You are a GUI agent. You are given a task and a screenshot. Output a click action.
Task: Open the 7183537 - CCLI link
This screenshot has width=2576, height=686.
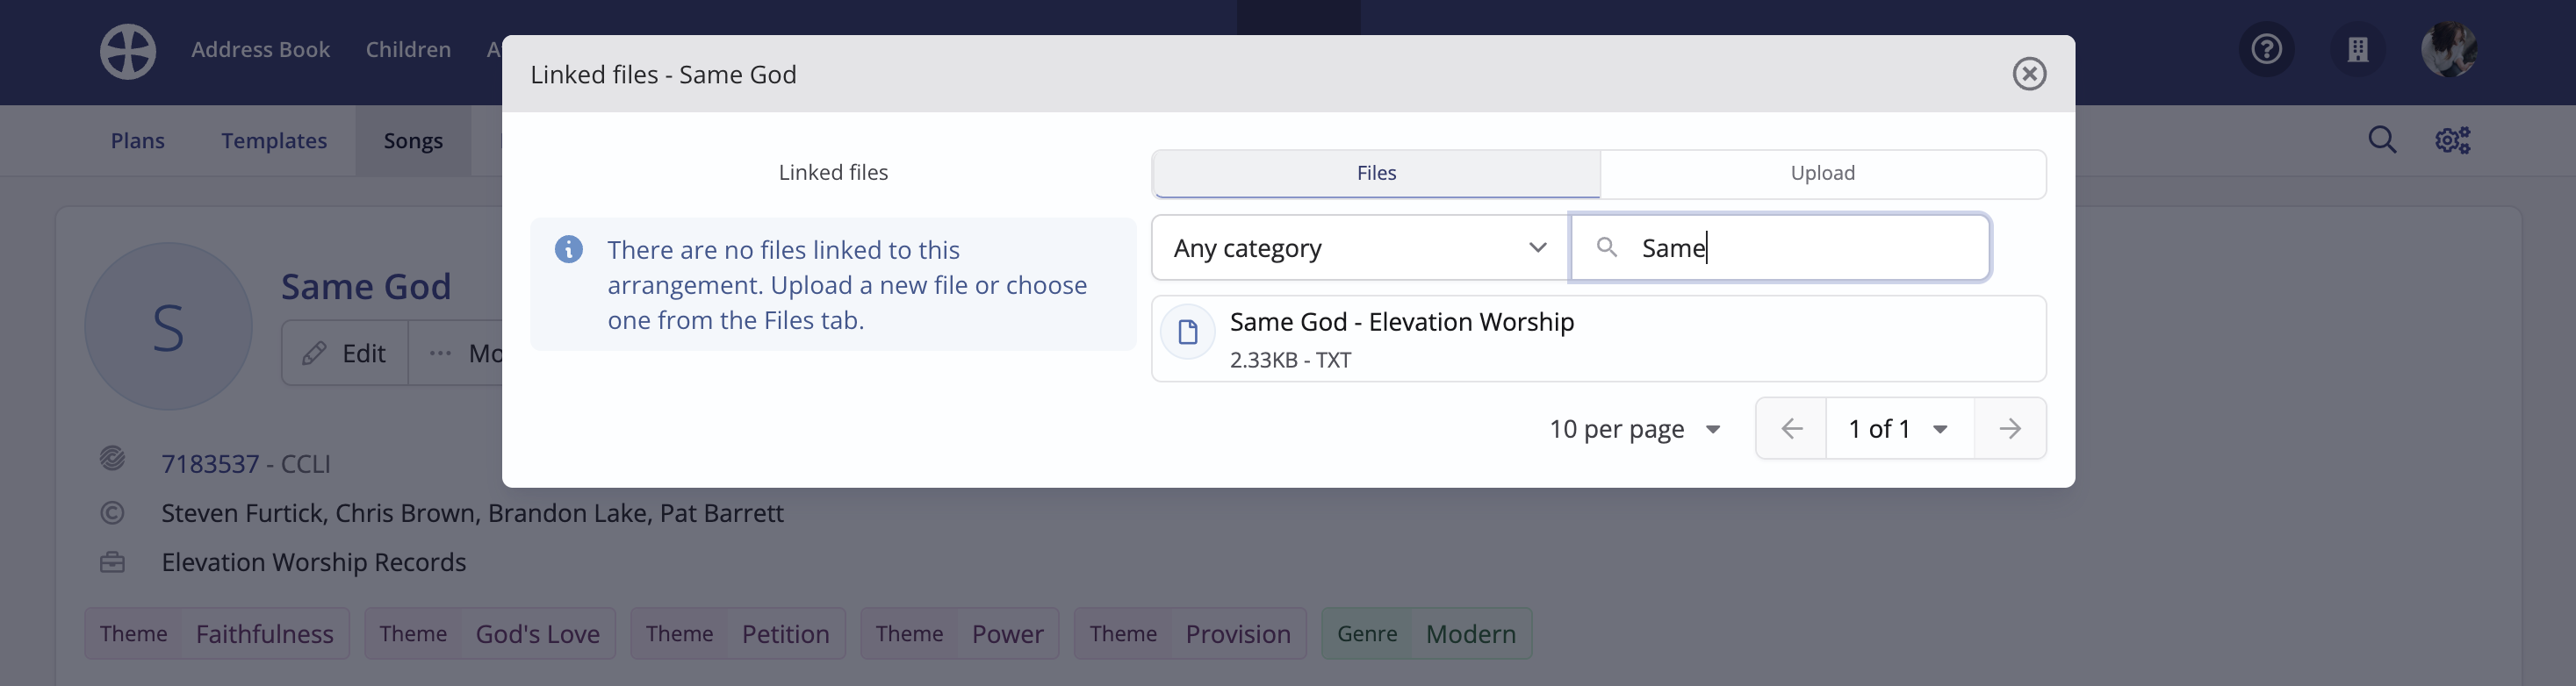pyautogui.click(x=245, y=464)
